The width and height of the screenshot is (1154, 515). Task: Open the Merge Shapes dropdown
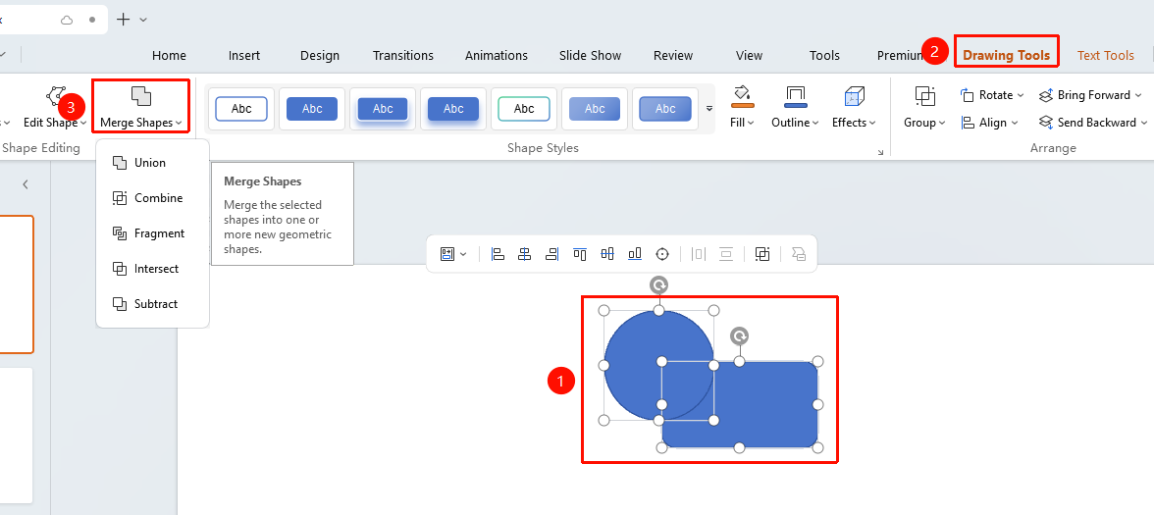tap(141, 122)
